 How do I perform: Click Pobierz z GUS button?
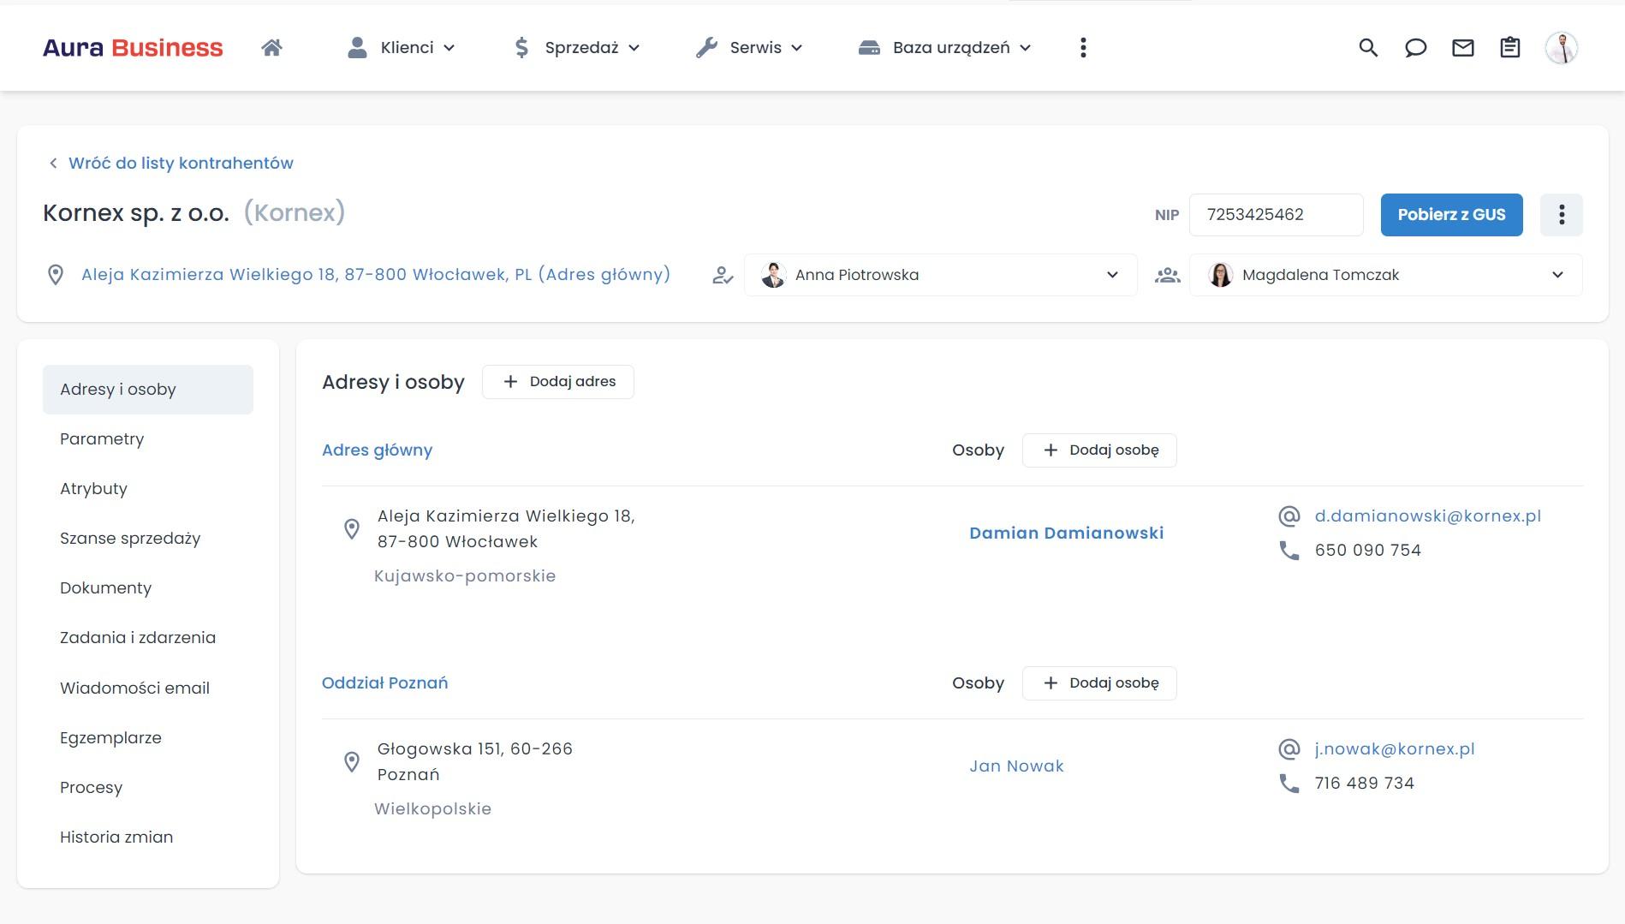click(1452, 214)
